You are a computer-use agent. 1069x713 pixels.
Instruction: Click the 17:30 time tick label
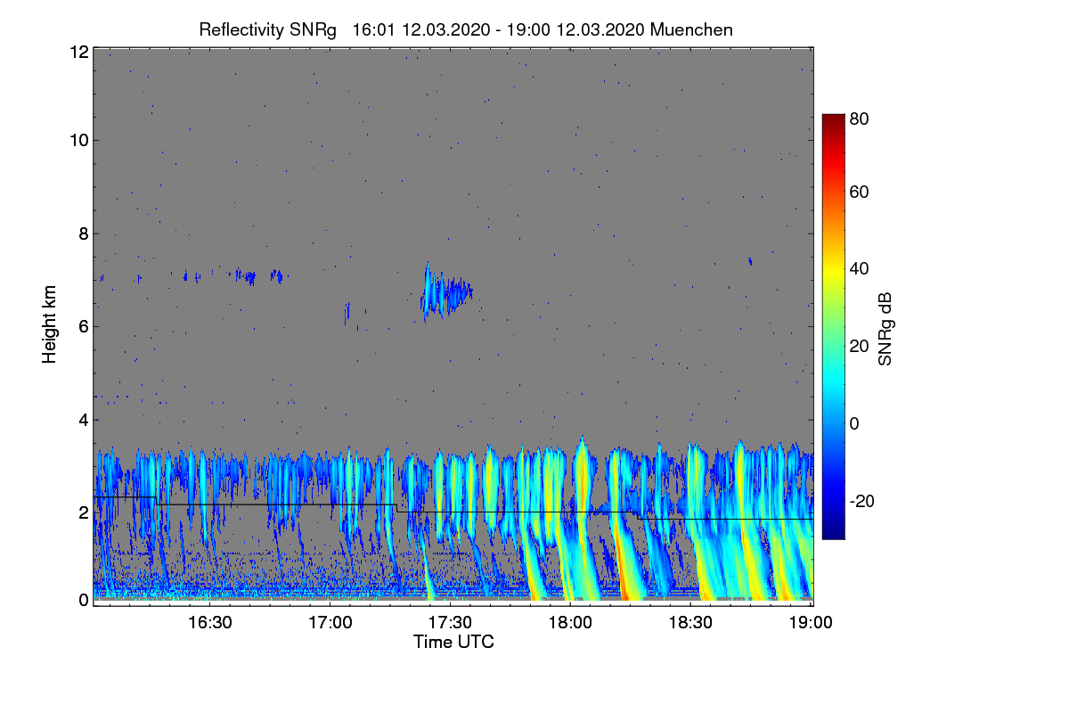click(x=451, y=622)
